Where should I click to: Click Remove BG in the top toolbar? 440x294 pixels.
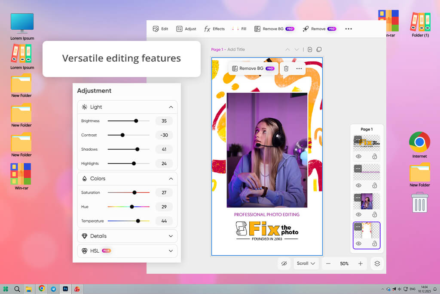point(274,29)
